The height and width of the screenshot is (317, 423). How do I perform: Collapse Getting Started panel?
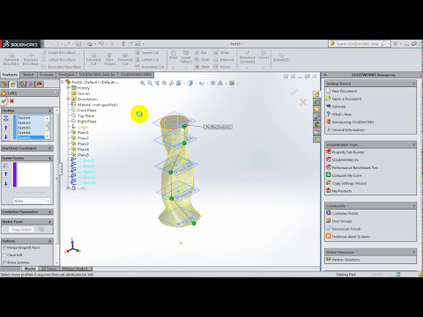coord(414,84)
